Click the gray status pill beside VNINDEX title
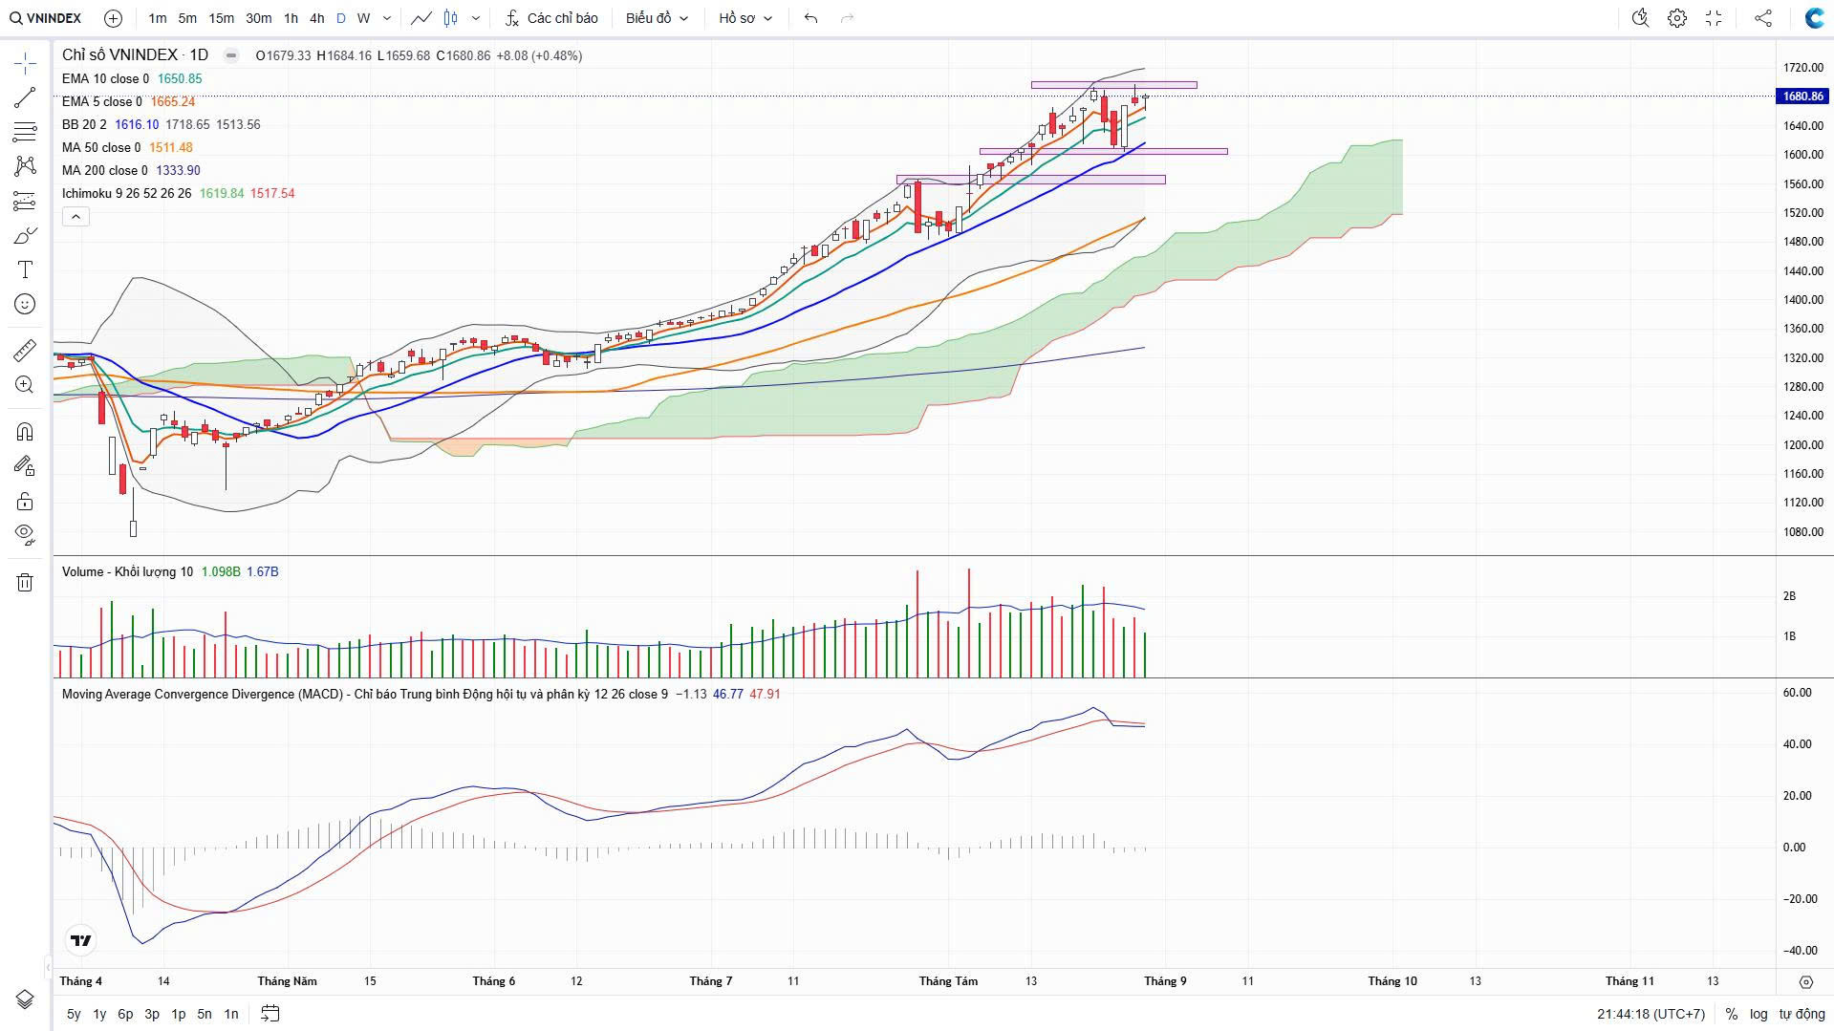This screenshot has width=1834, height=1031. coord(231,55)
